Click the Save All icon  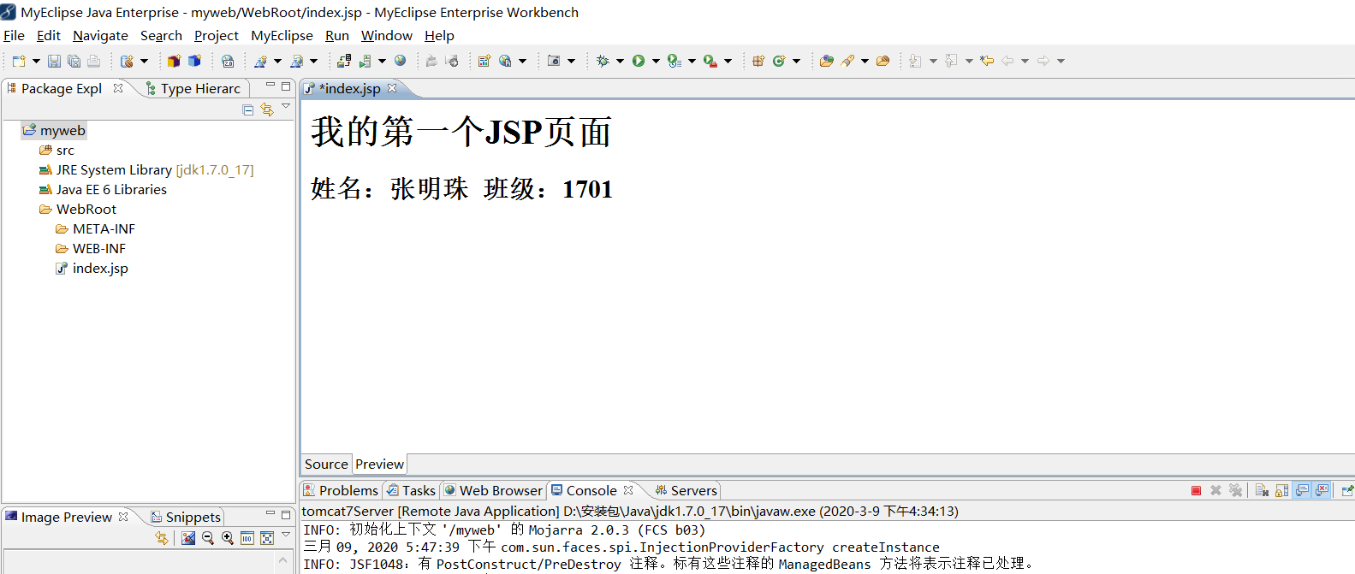click(74, 61)
